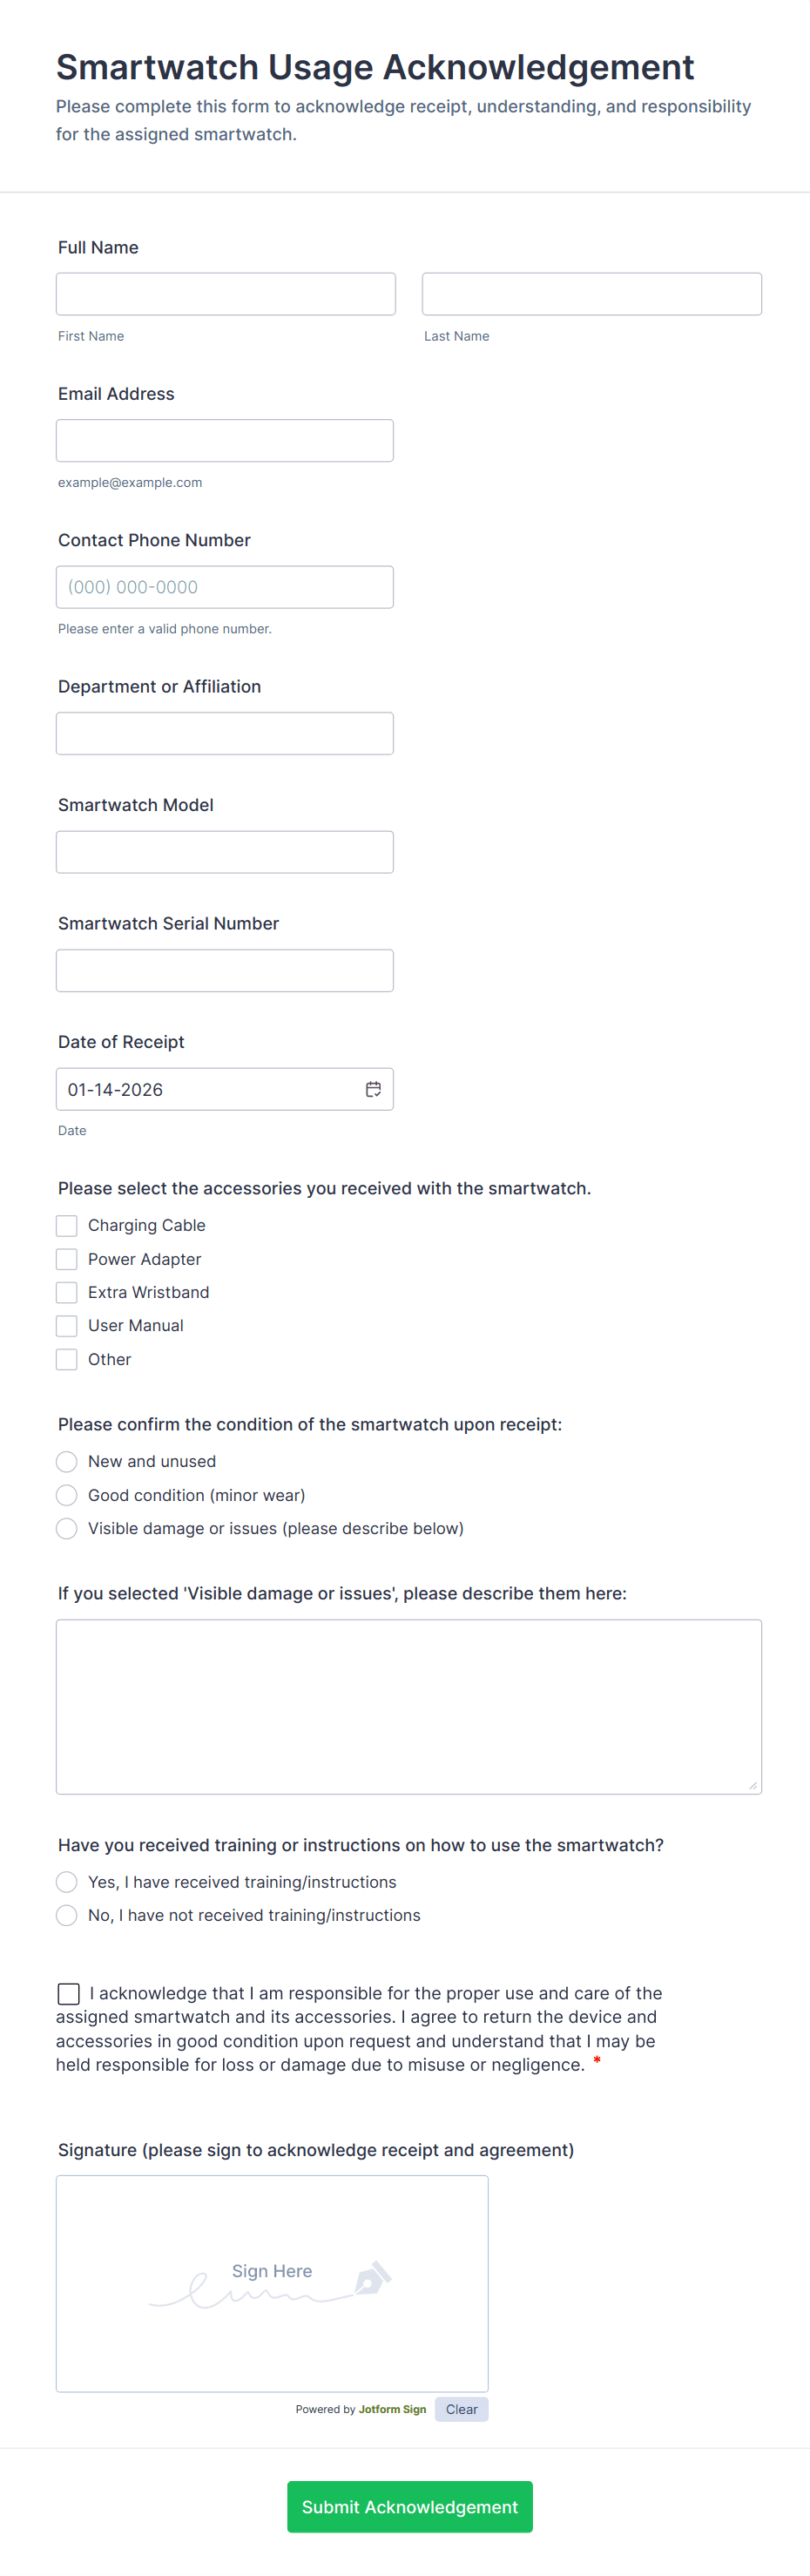Viewport: 810px width, 2576px height.
Task: Open the calendar date picker icon
Action: [374, 1089]
